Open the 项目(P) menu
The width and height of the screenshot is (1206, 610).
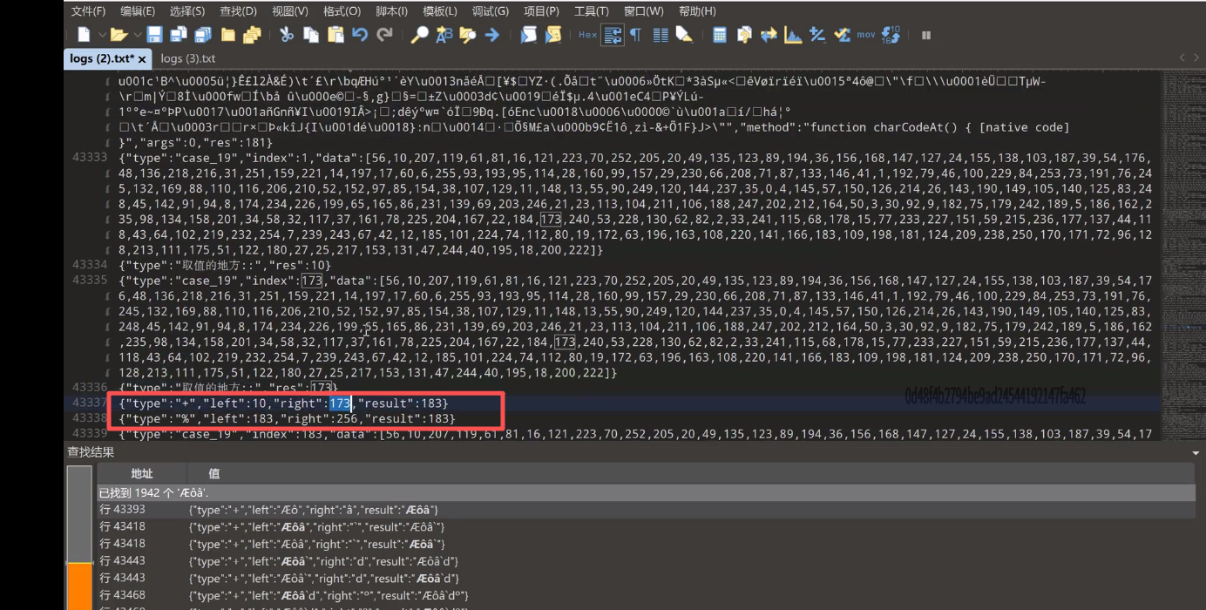541,11
